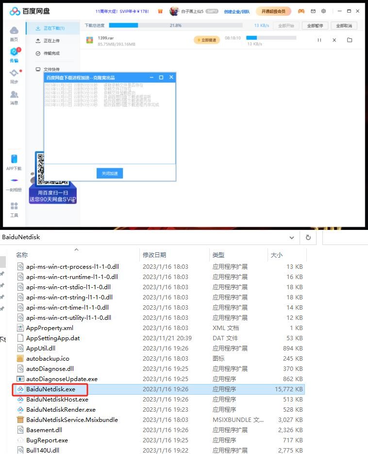Click the 全部暂停 pause-all button
Screen dimensions: 368x454
point(315,26)
